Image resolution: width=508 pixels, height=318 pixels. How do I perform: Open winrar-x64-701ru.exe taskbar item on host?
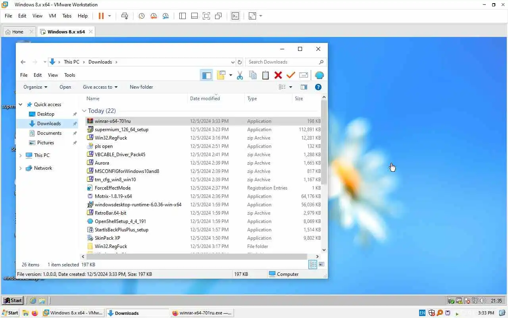pos(202,313)
